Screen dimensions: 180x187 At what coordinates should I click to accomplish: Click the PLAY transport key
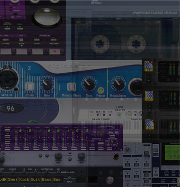tap(37, 51)
